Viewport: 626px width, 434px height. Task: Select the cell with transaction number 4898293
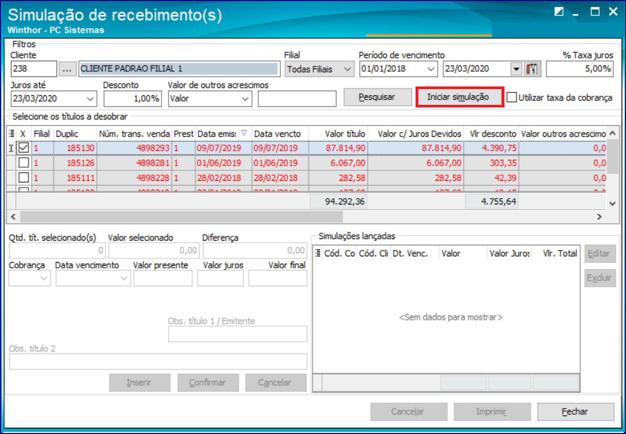pos(134,148)
